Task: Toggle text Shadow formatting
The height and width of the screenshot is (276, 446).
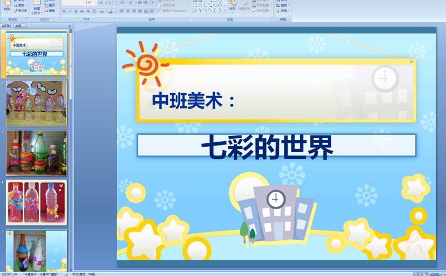Action: tap(88, 11)
